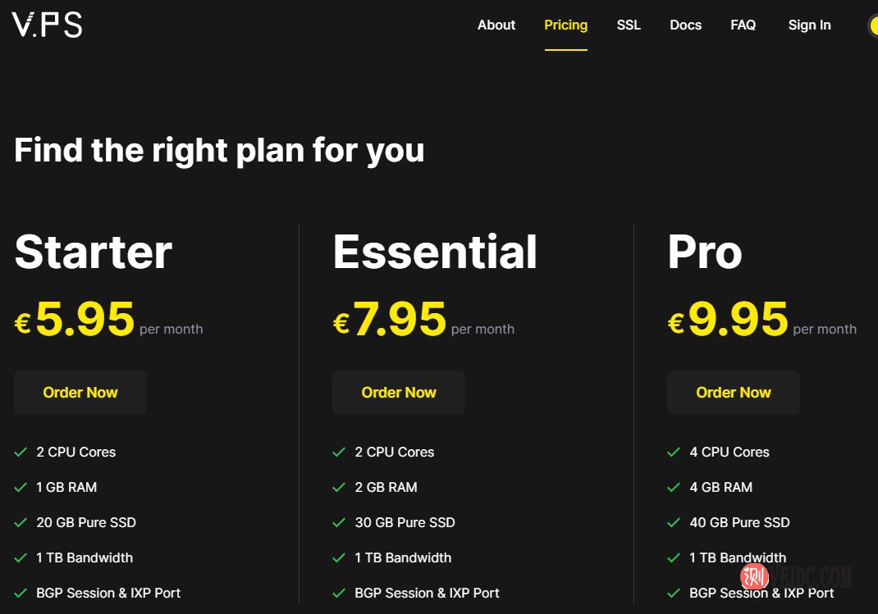Image resolution: width=878 pixels, height=614 pixels.
Task: Click checkmark beside Essential's 30 GB Pure SSD
Action: pos(339,523)
